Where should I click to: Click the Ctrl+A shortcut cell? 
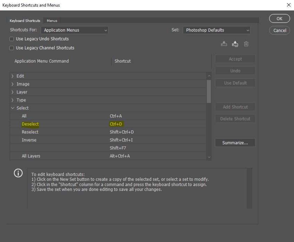coord(116,116)
